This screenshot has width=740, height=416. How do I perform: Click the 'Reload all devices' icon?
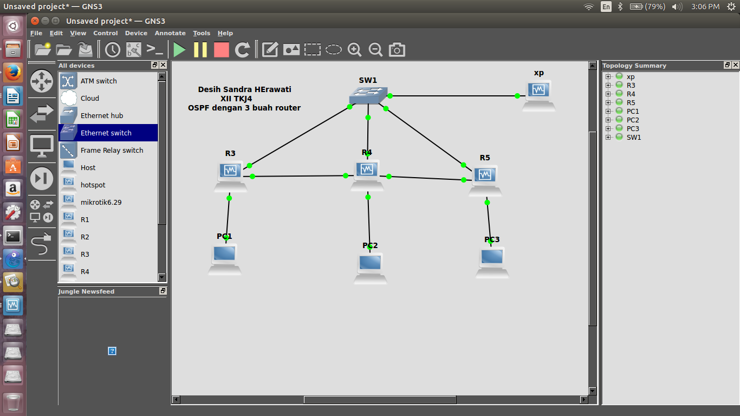(x=242, y=49)
